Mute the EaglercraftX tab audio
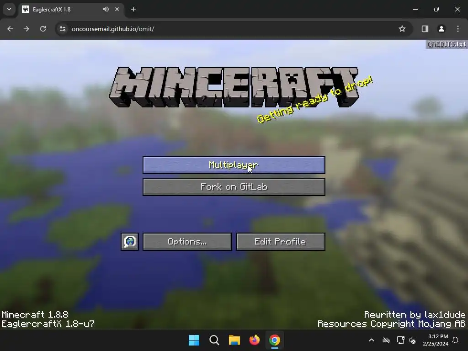Viewport: 468px width, 351px height. click(x=106, y=9)
